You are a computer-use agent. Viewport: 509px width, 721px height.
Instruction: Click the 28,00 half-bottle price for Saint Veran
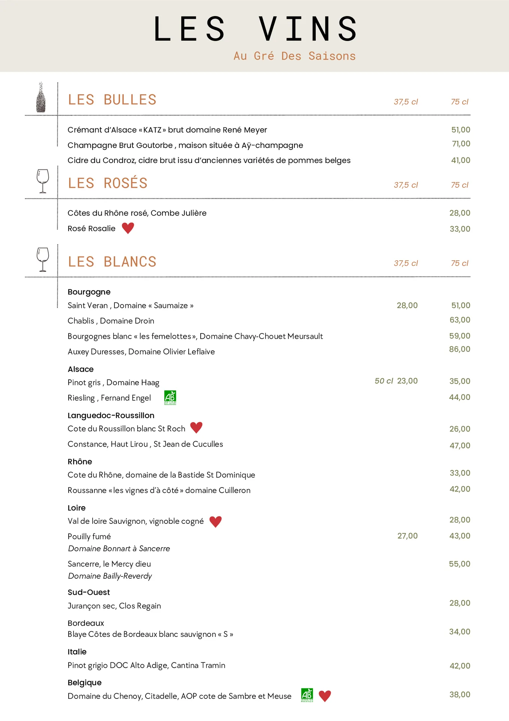[407, 305]
